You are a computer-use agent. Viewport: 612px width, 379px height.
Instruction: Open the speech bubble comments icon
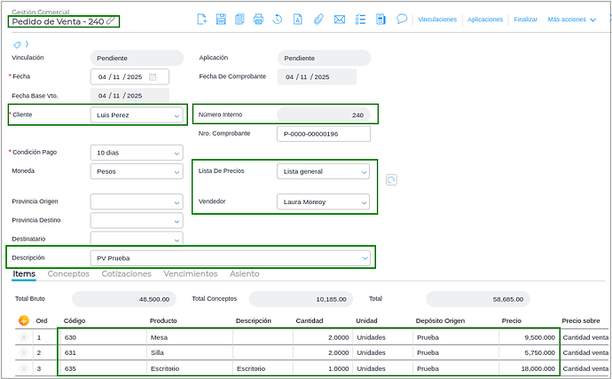402,19
